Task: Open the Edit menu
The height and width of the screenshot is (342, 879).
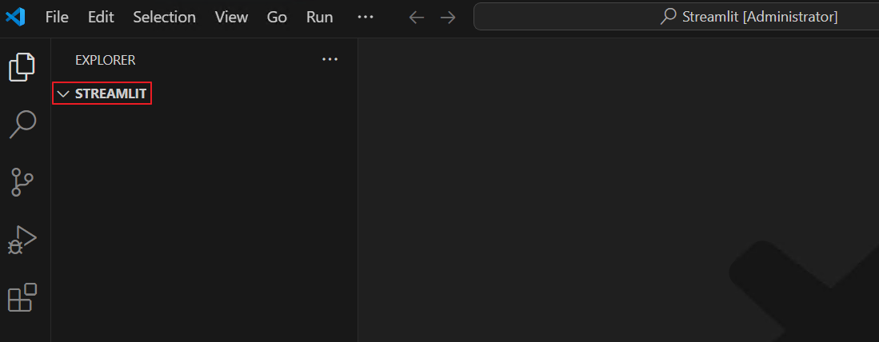Action: point(101,18)
